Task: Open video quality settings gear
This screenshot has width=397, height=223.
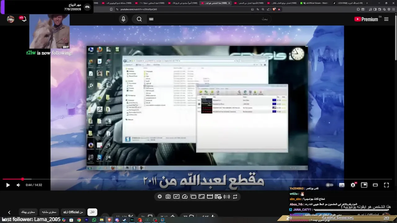Action: pyautogui.click(x=353, y=185)
